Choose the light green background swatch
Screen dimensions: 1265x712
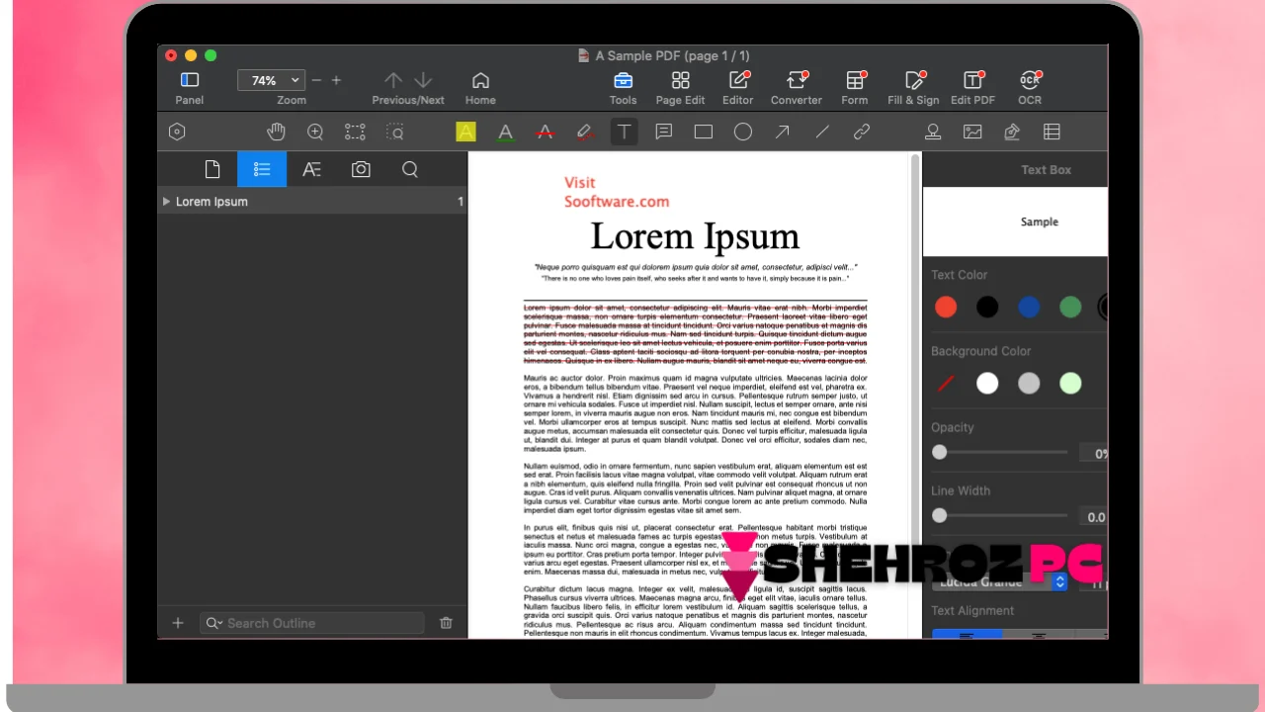(1070, 383)
